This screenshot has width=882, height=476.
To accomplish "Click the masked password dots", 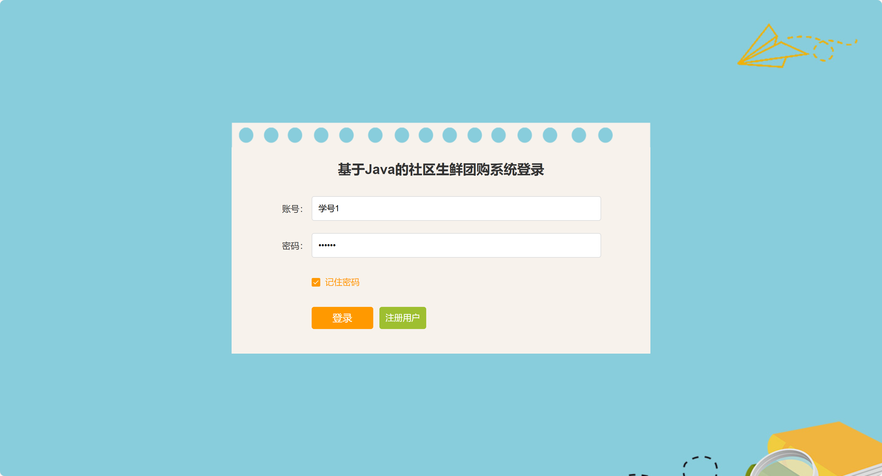I will (327, 245).
